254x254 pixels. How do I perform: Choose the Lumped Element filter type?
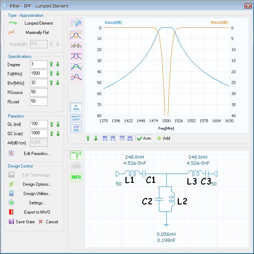pos(38,23)
